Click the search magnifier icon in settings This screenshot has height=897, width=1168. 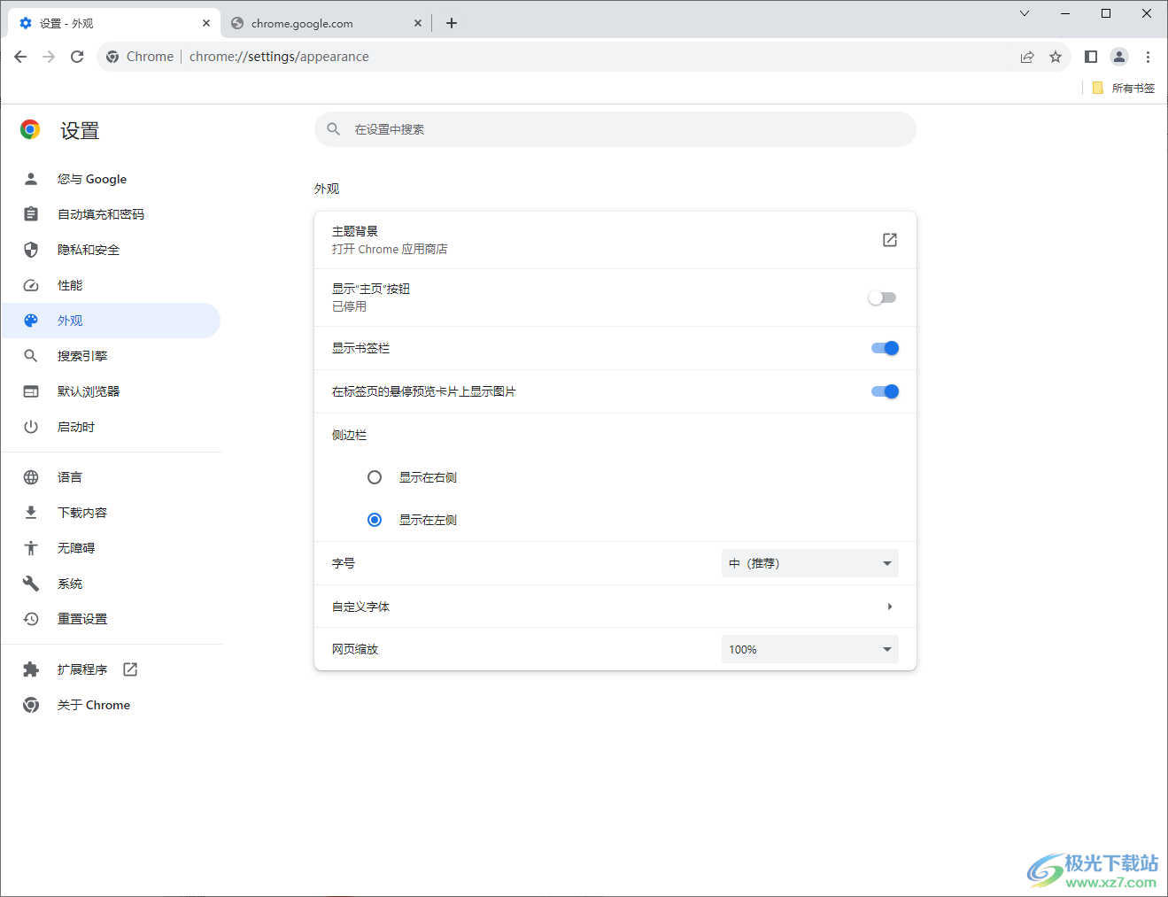(x=334, y=129)
